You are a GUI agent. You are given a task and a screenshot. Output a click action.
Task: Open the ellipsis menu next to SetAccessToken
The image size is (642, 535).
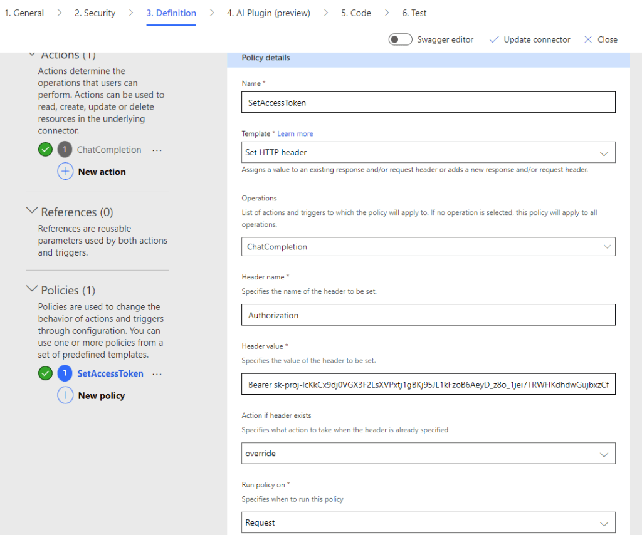(x=157, y=374)
